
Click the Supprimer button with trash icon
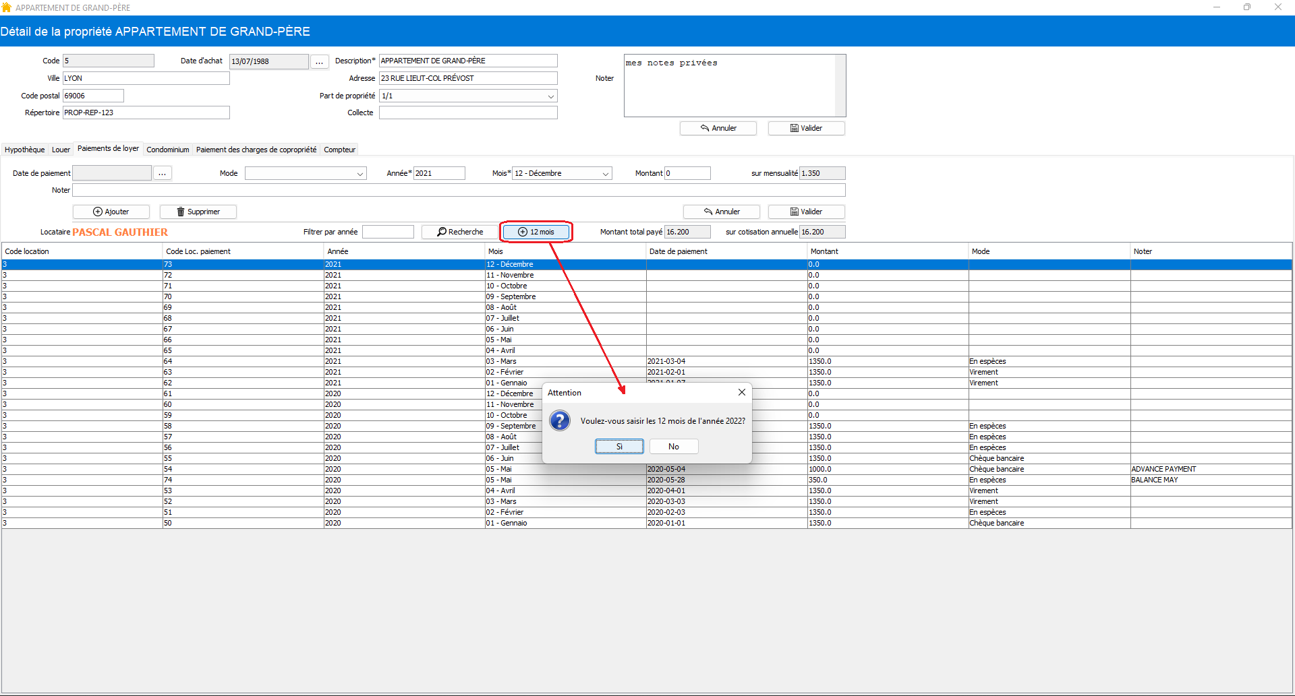click(x=198, y=212)
